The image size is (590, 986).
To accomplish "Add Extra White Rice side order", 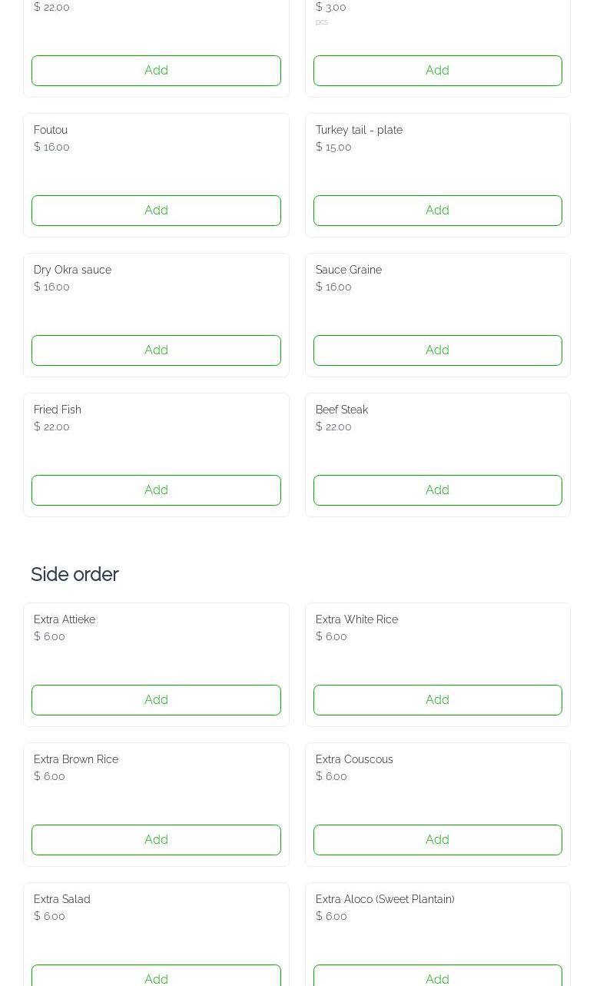I will (x=437, y=700).
